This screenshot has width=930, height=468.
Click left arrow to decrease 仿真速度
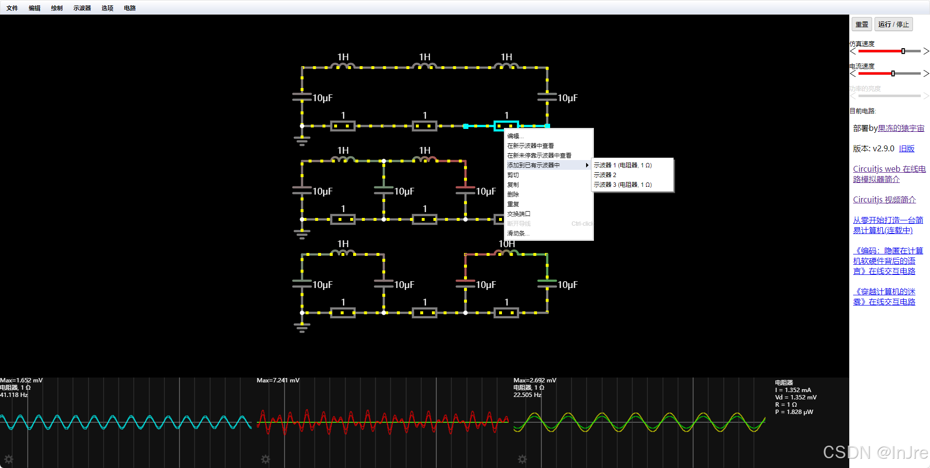[852, 51]
